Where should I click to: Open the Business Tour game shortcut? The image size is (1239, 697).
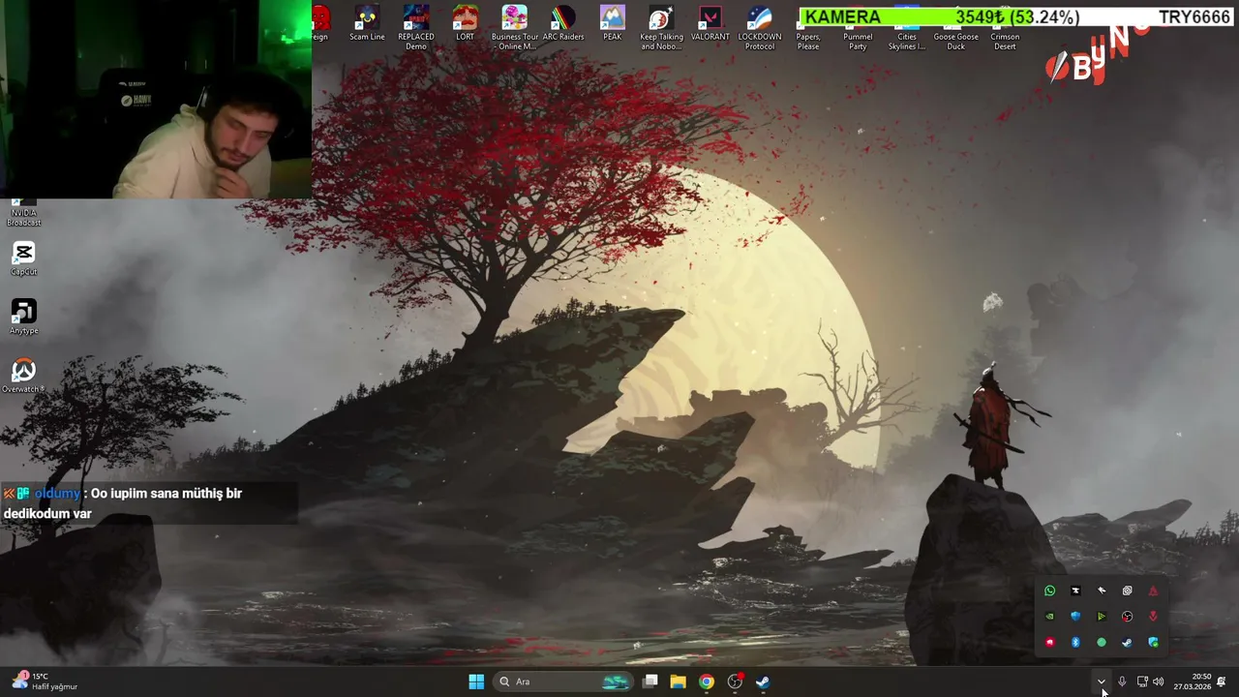tap(514, 27)
